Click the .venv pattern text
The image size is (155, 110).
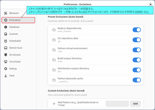click(60, 51)
